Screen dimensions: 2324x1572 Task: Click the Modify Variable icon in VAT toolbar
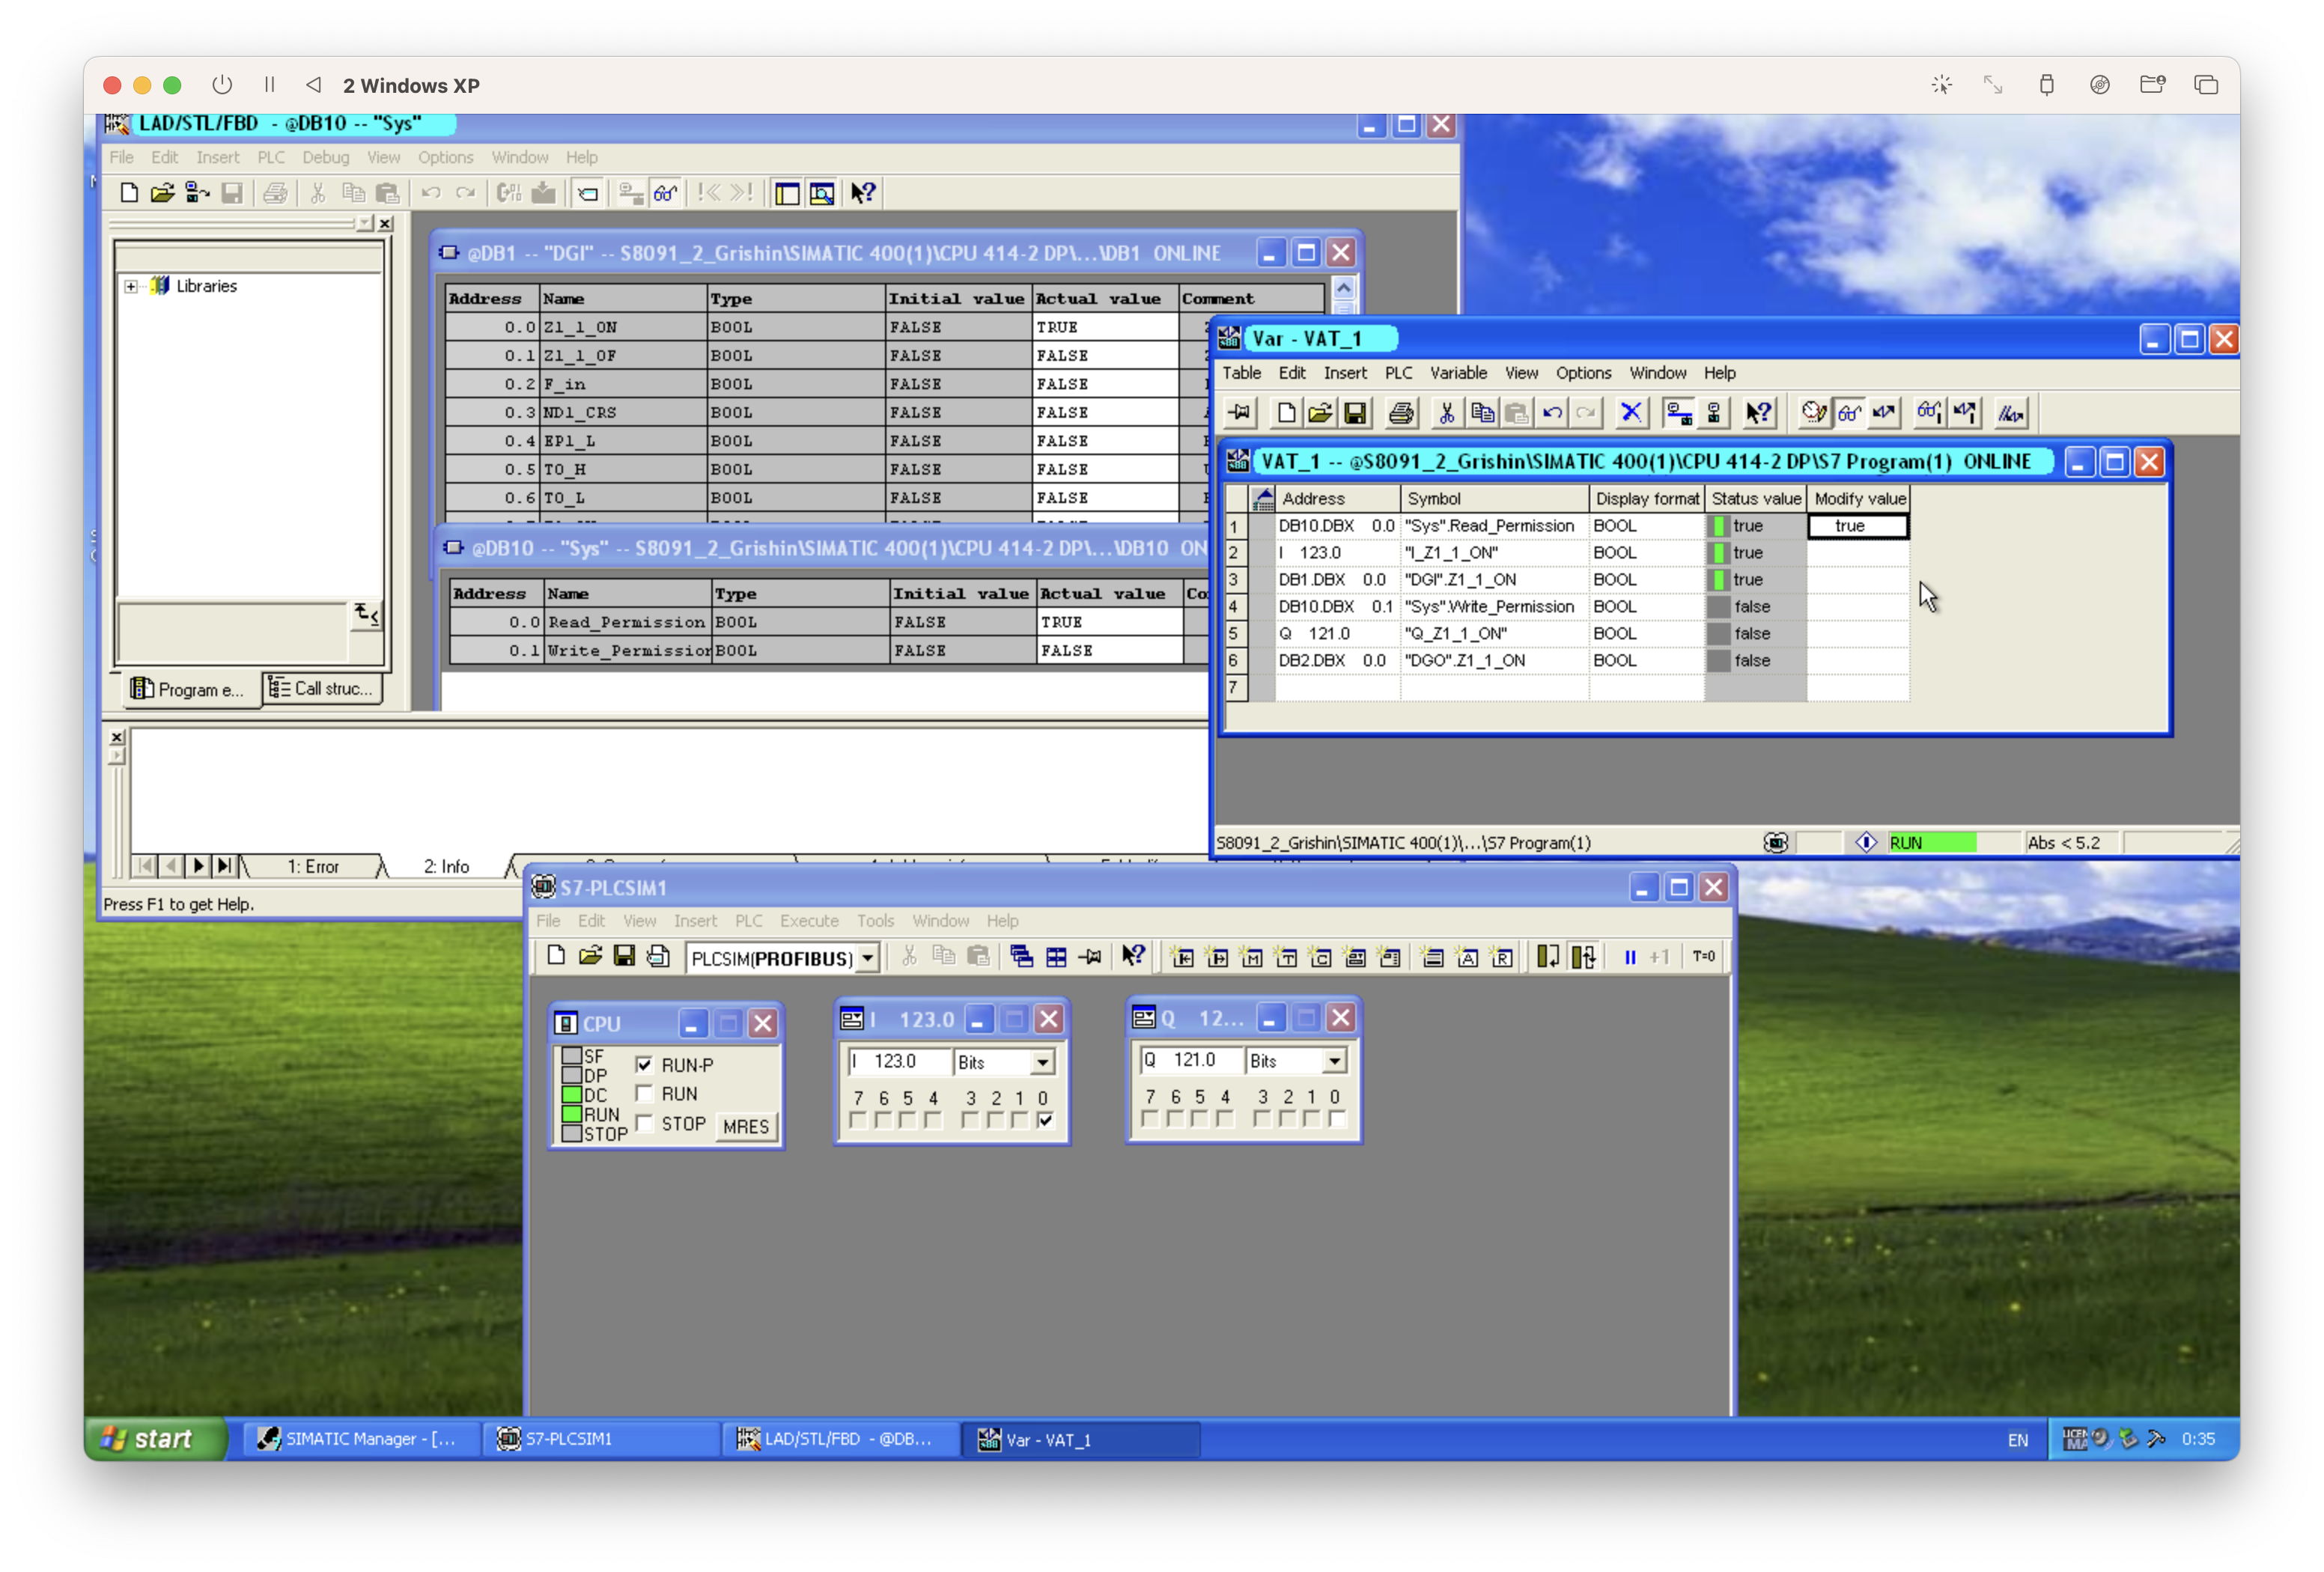point(1884,412)
